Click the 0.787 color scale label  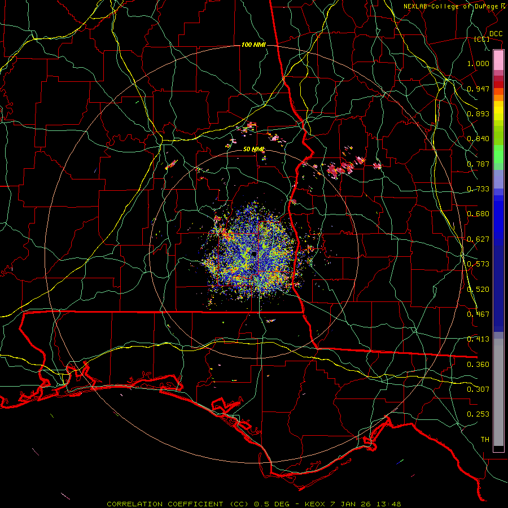(478, 164)
